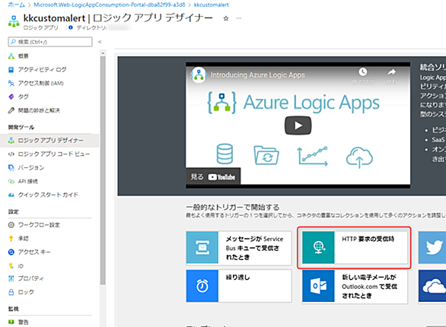Viewport: 446px width, 327px height.
Task: Click the 承認 key icon
Action: (11, 238)
